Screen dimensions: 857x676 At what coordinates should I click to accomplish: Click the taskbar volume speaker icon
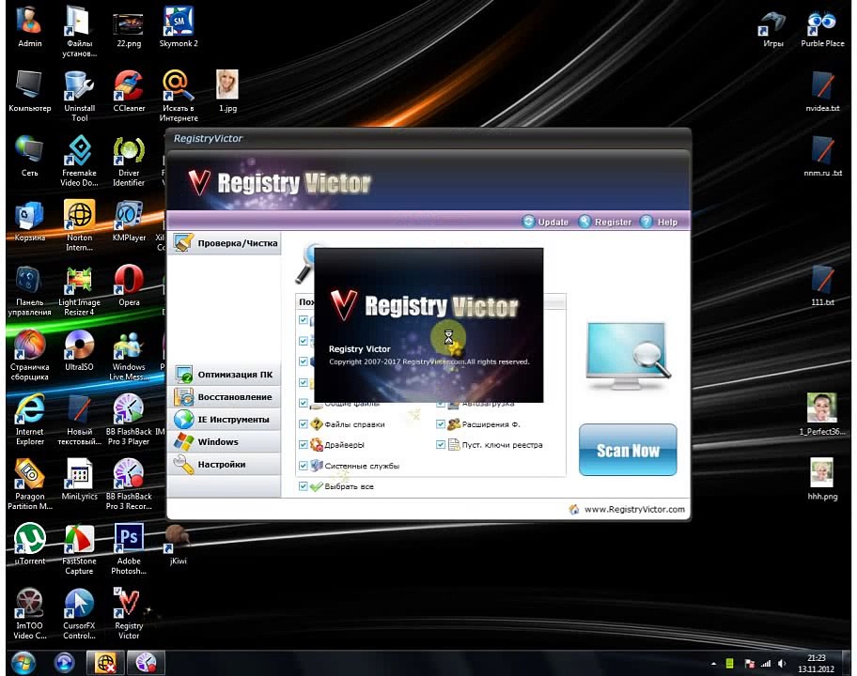(x=782, y=664)
